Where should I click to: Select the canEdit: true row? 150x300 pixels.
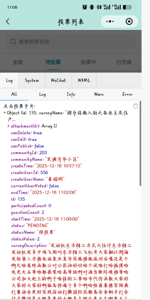point(24,139)
